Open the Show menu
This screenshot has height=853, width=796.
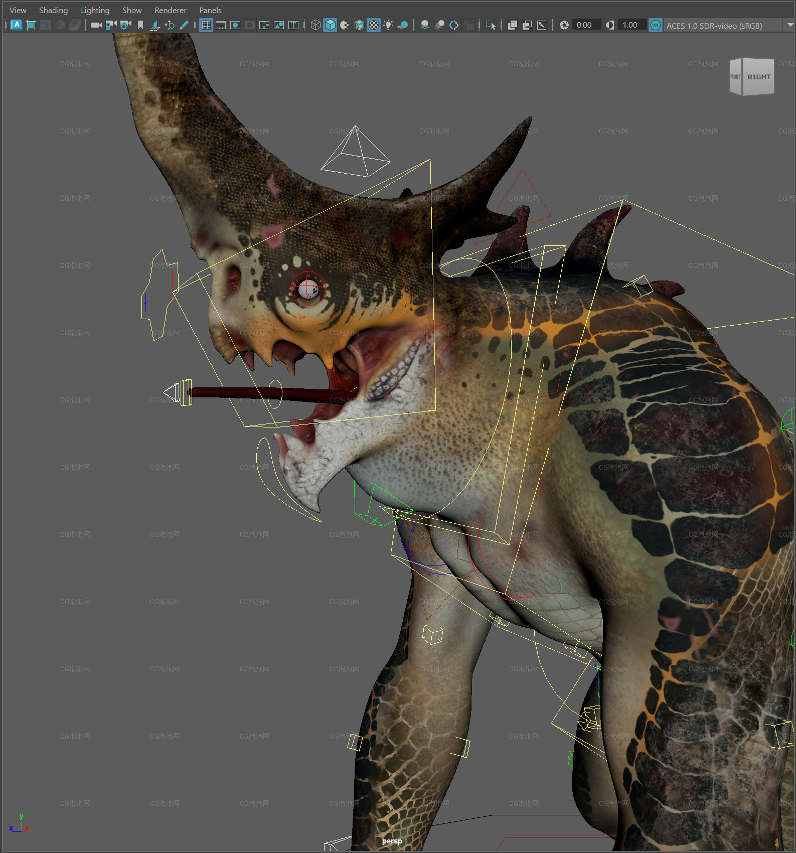tap(132, 10)
